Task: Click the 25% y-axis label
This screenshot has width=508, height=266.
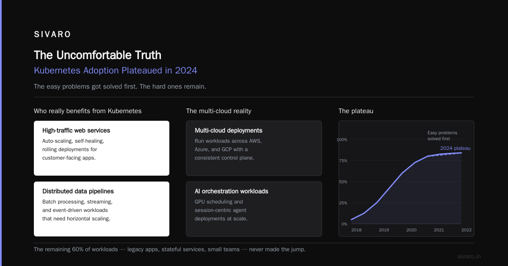Action: coord(343,203)
